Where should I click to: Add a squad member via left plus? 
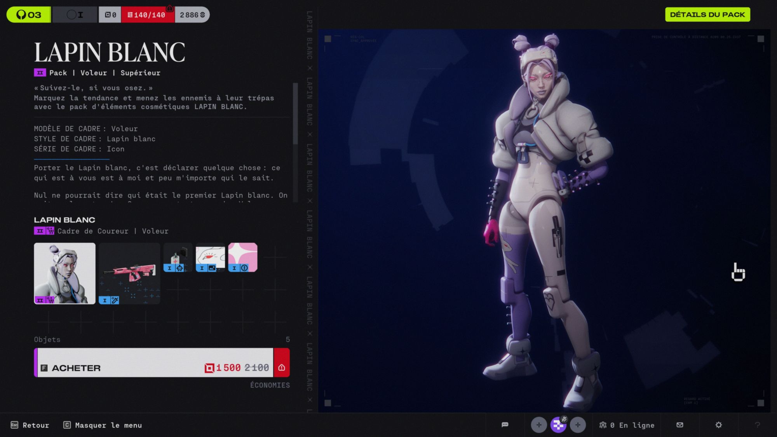pos(538,425)
